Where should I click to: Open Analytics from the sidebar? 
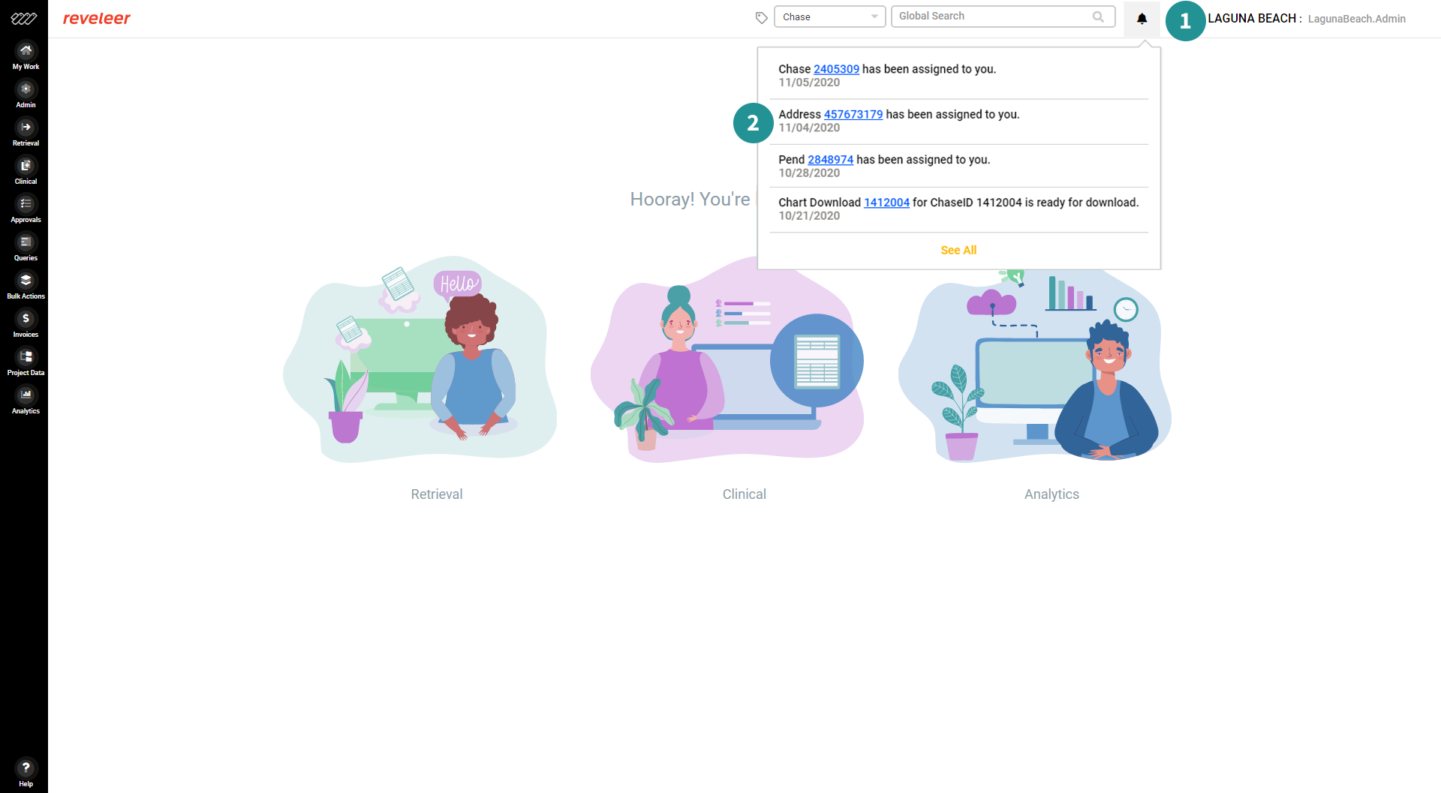26,401
